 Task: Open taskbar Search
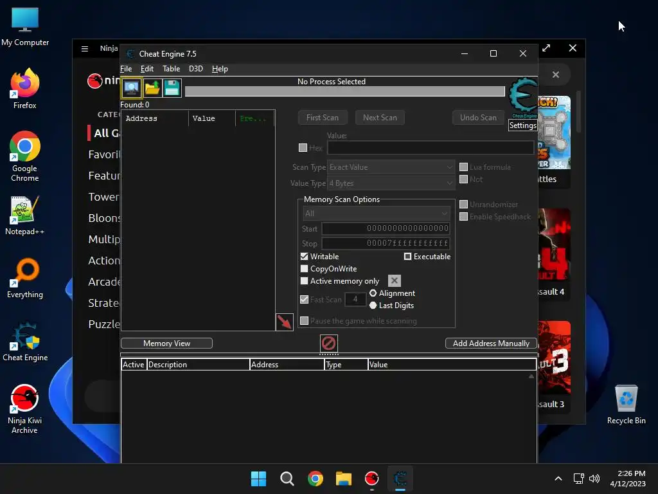coord(287,479)
